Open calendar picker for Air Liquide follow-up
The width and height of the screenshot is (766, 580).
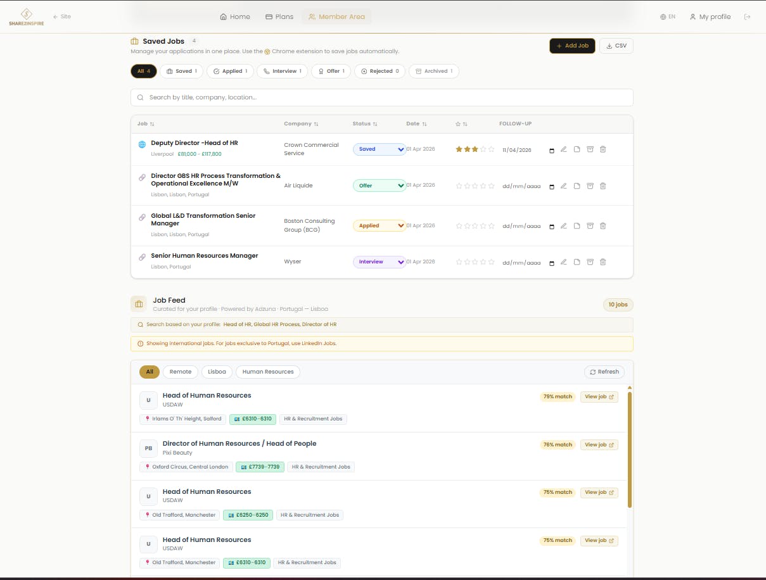pos(551,187)
